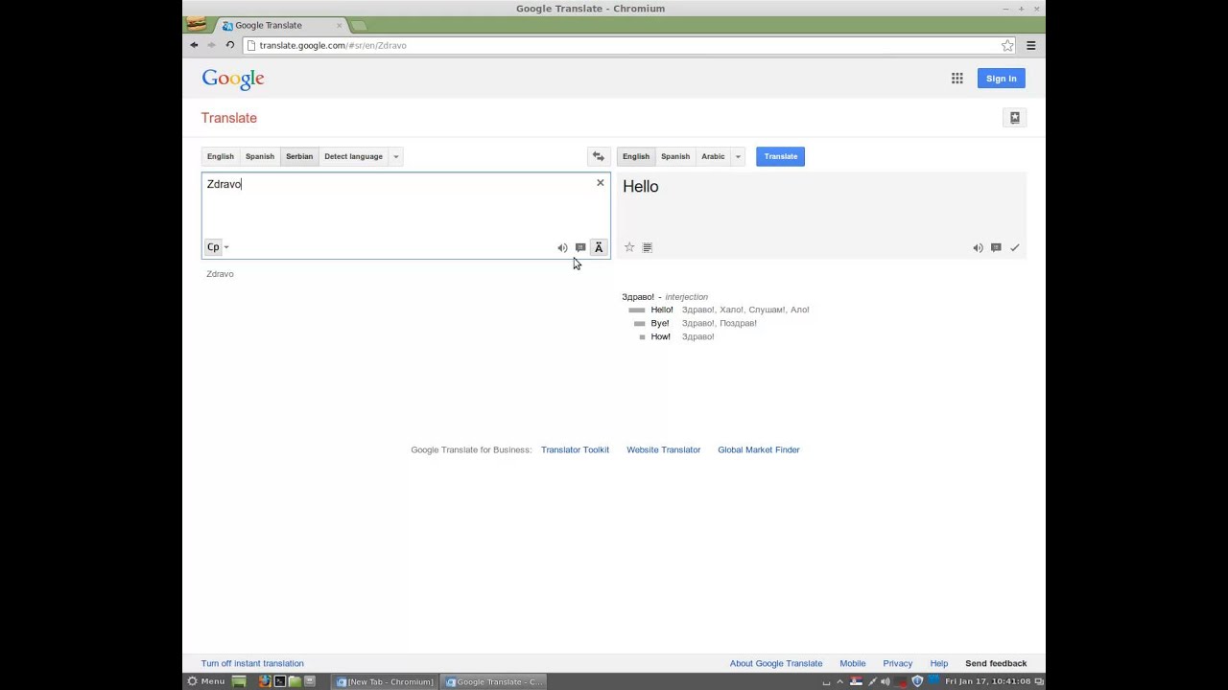This screenshot has width=1228, height=690.
Task: Click Хало! in the Hello! row
Action: pos(732,310)
